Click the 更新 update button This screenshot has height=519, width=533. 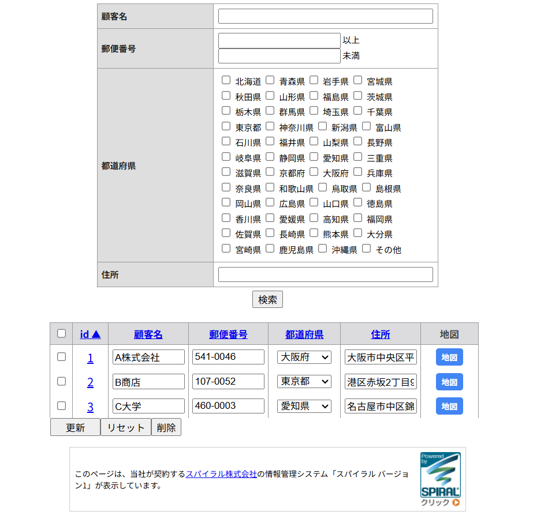(75, 427)
